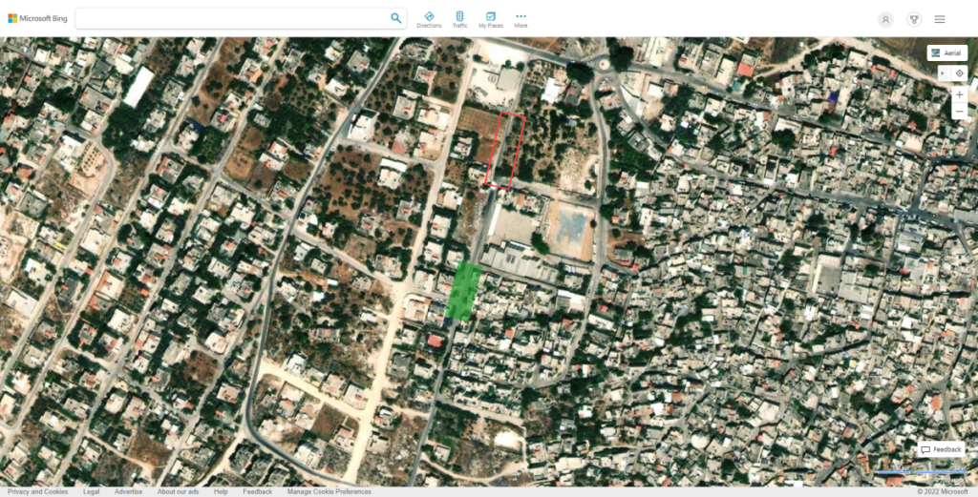Viewport: 978px width, 497px height.
Task: Open My Places
Action: [491, 19]
